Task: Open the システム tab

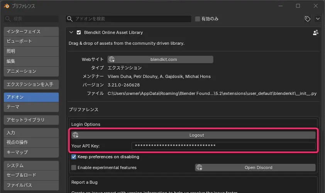Action: (31, 166)
